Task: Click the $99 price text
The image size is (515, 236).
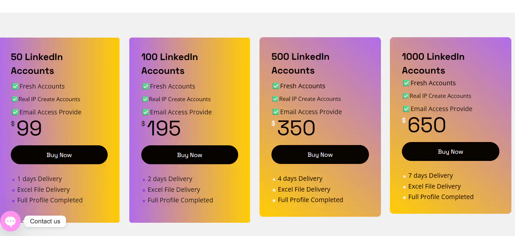Action: coord(29,128)
